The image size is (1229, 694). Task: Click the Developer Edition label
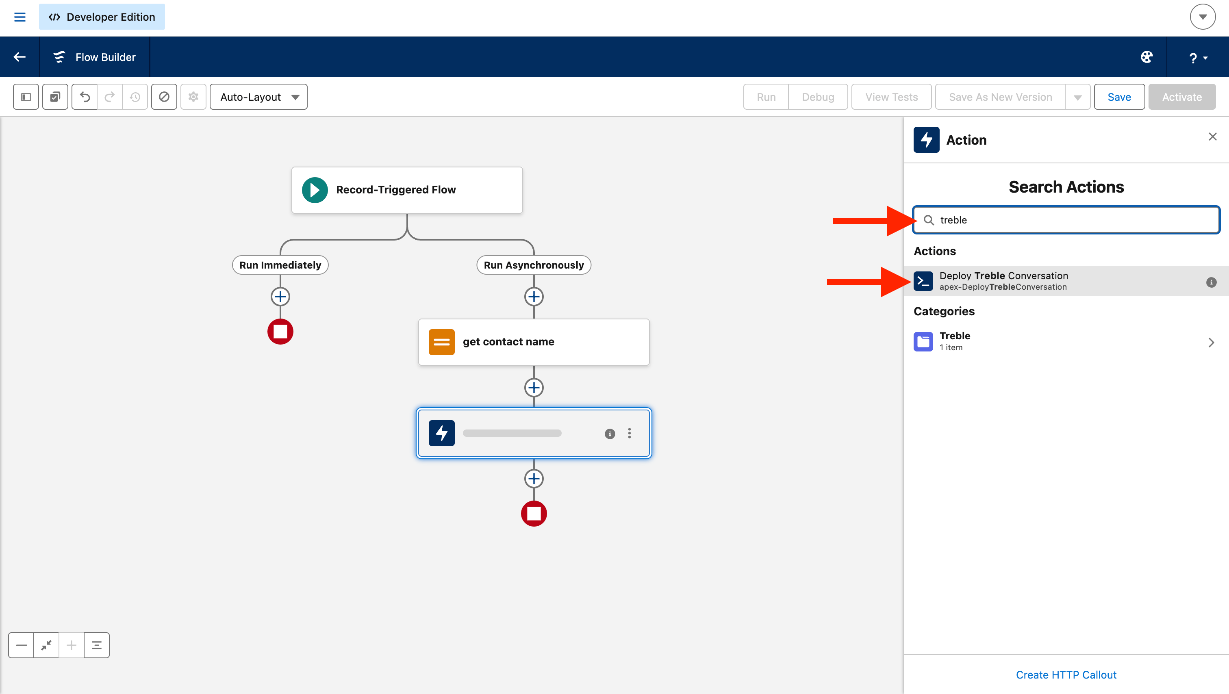[x=102, y=17]
